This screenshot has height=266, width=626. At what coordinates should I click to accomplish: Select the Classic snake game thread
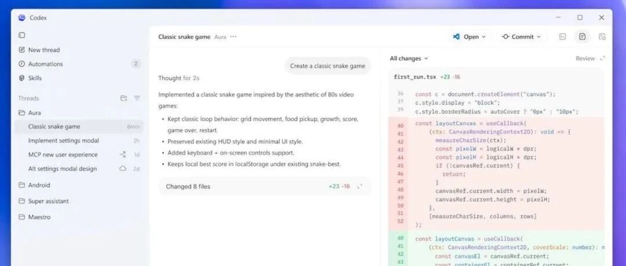(79, 126)
